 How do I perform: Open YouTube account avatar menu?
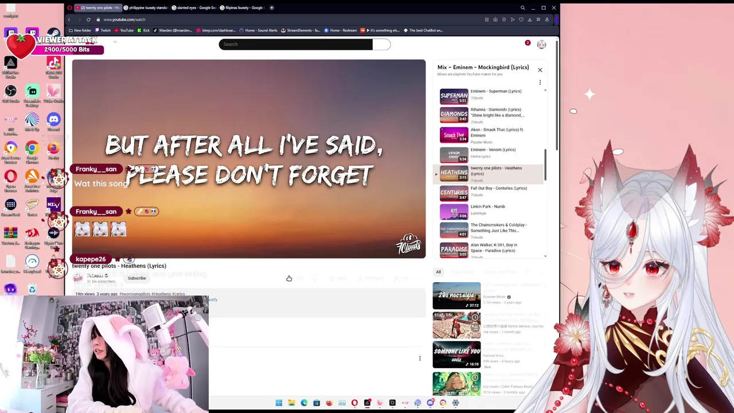tap(541, 44)
